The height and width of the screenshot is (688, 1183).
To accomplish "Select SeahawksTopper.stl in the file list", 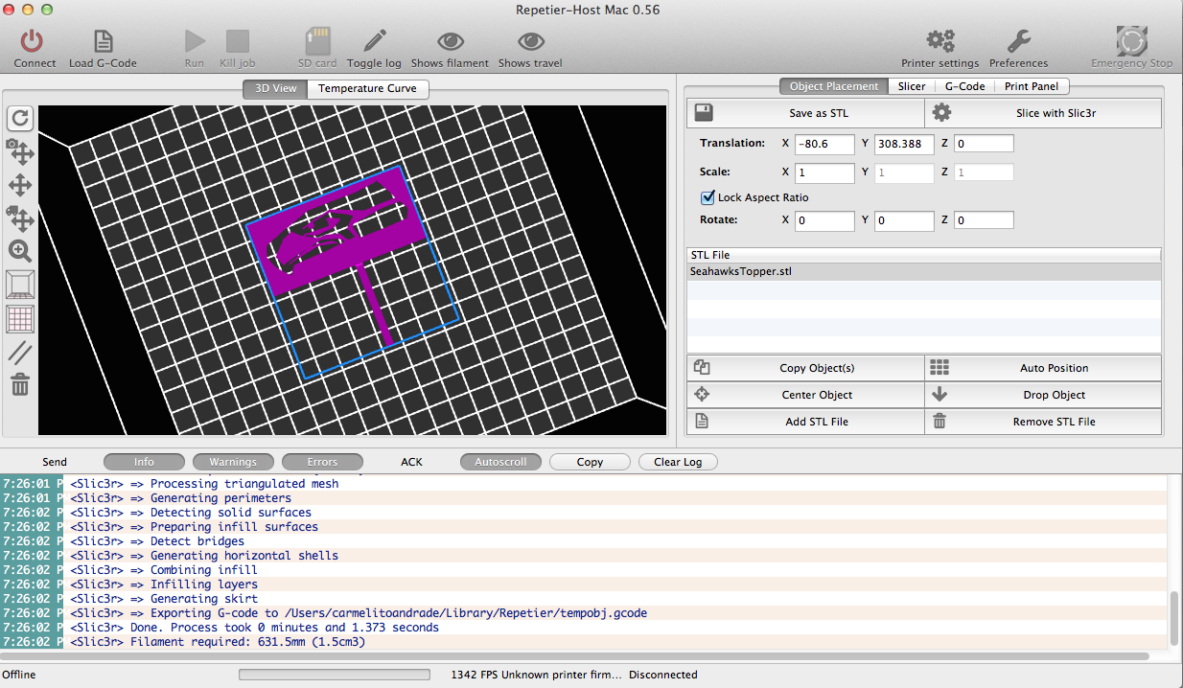I will click(x=924, y=271).
